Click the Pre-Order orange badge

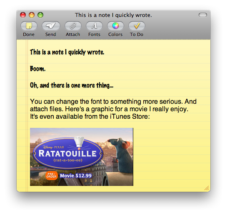[x=52, y=176]
